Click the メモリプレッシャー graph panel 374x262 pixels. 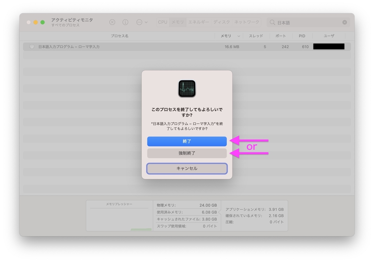pos(119,216)
